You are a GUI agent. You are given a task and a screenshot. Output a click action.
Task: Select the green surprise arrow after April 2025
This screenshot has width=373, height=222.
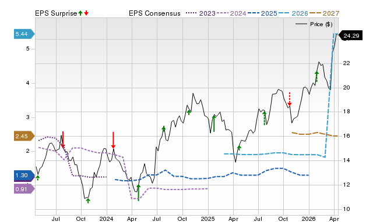[240, 148]
